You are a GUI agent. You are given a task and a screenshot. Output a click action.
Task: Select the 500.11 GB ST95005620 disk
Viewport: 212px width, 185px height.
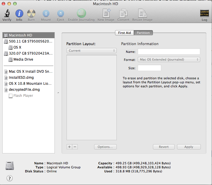pyautogui.click(x=28, y=41)
